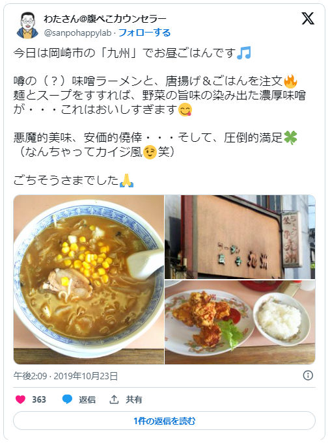Open the timestamp 午後2:09 2019年10月23日

pyautogui.click(x=66, y=376)
